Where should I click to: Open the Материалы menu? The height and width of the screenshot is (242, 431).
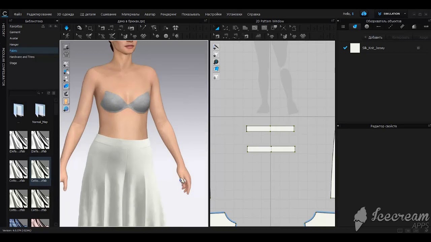[130, 14]
